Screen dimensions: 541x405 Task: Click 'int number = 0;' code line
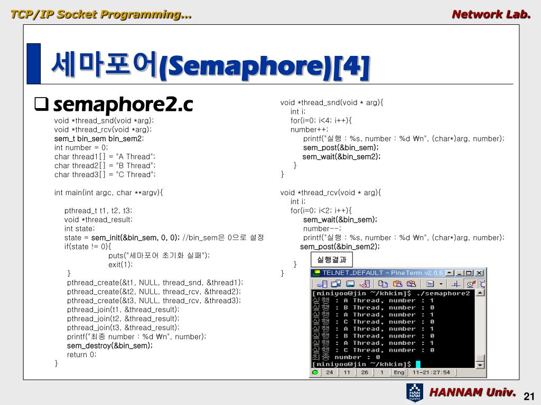click(x=81, y=148)
